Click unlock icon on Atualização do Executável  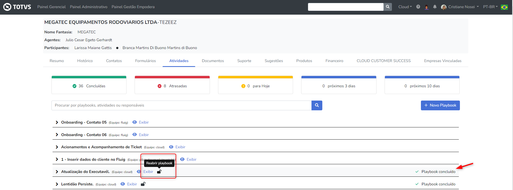[x=159, y=172]
